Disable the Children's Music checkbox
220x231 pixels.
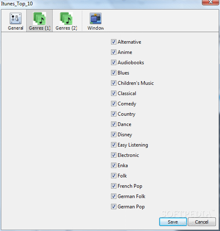[113, 83]
